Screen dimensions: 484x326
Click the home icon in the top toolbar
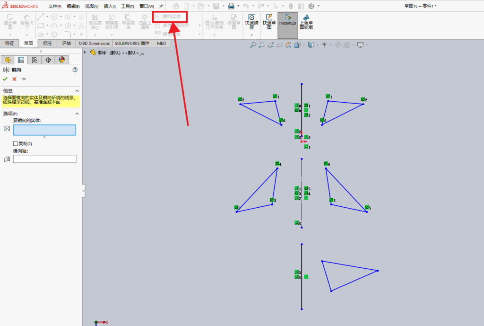click(176, 6)
